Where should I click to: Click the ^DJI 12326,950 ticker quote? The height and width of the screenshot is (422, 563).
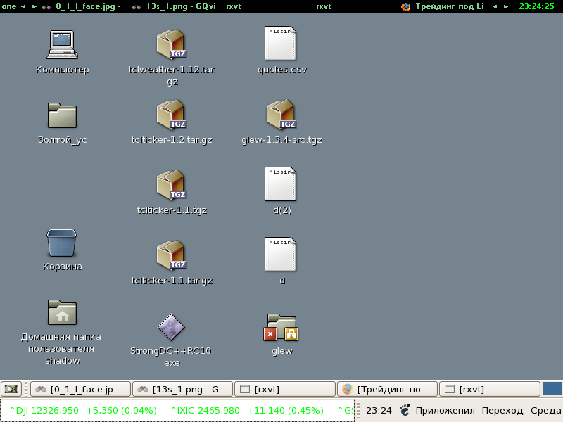pos(83,410)
